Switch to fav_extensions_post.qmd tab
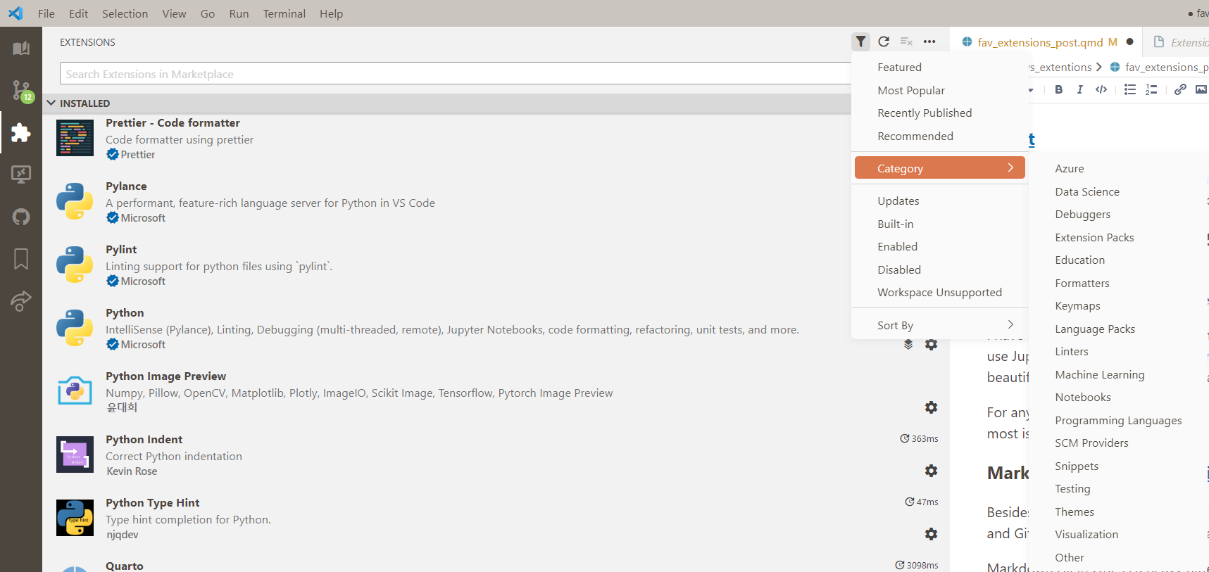Image resolution: width=1209 pixels, height=572 pixels. [1039, 42]
